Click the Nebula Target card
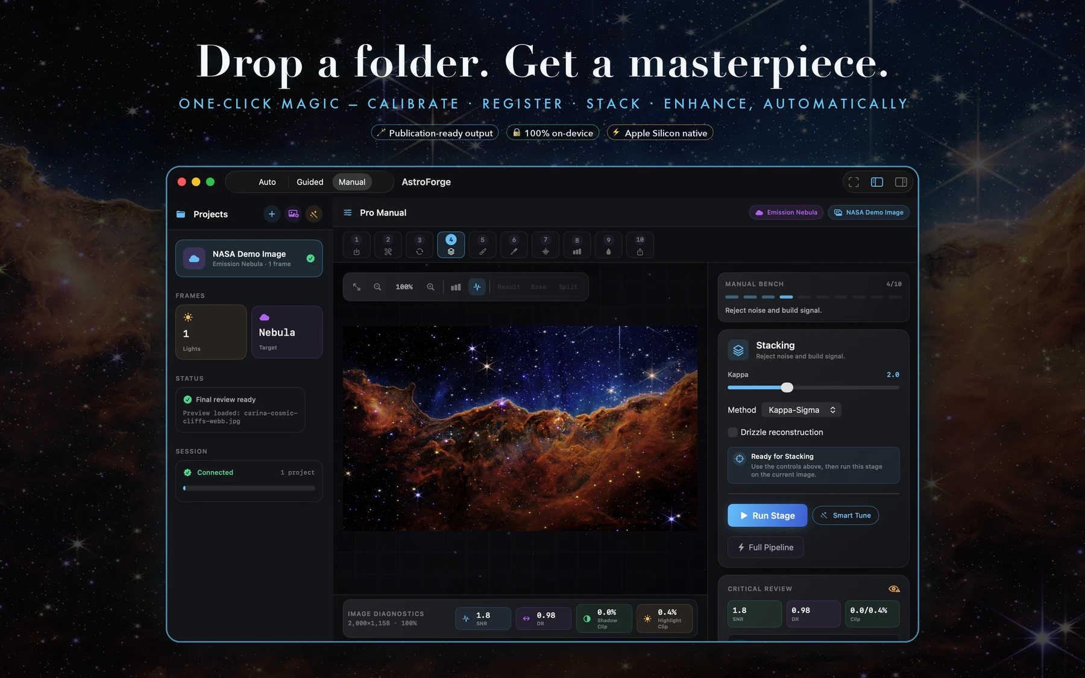 pos(287,332)
